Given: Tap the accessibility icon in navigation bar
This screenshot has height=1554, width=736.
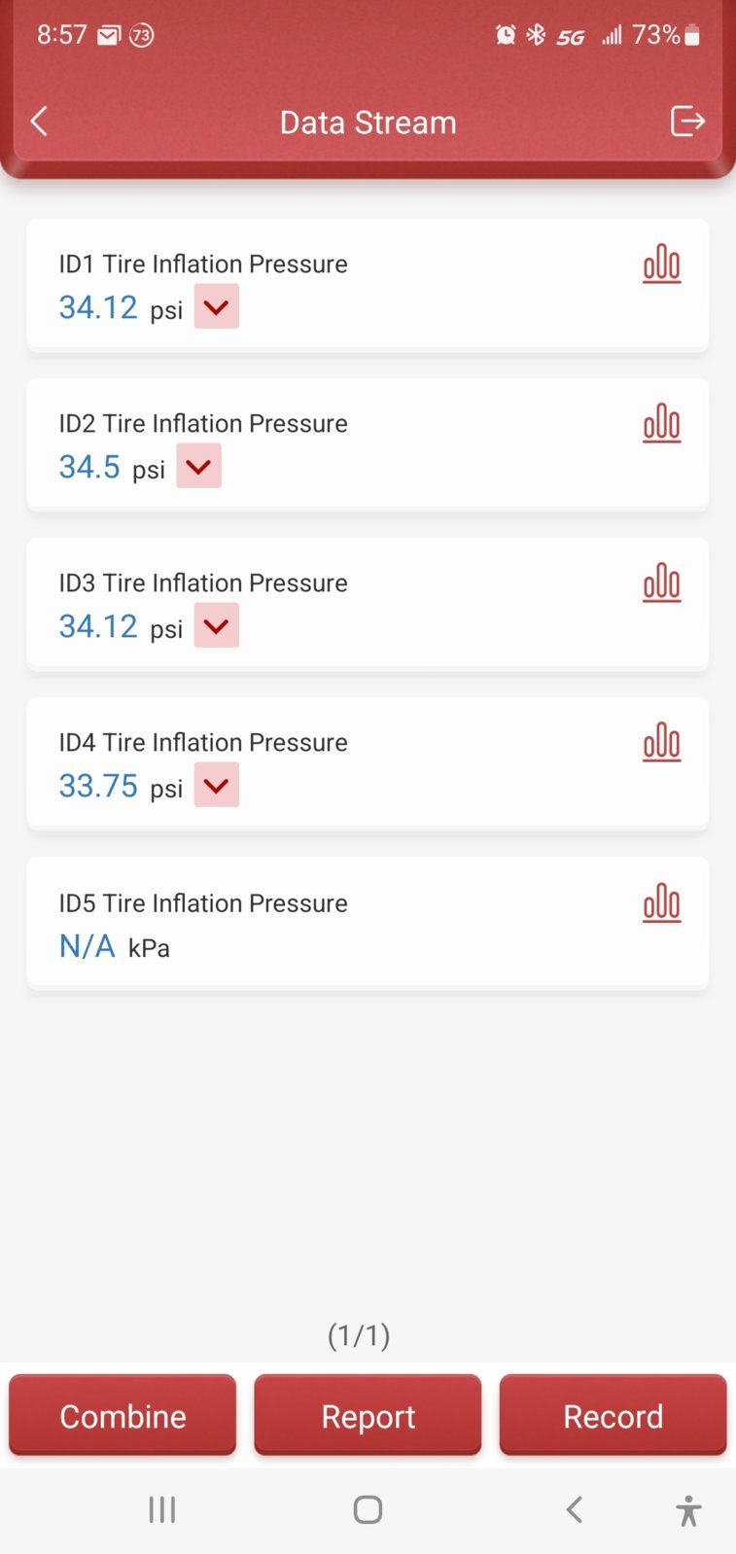Looking at the screenshot, I should 688,1510.
